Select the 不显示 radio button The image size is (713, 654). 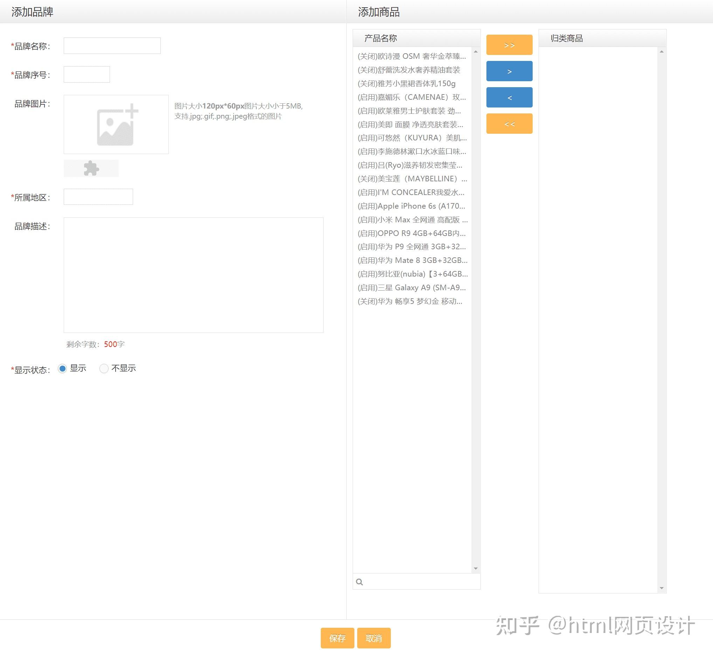pos(104,368)
